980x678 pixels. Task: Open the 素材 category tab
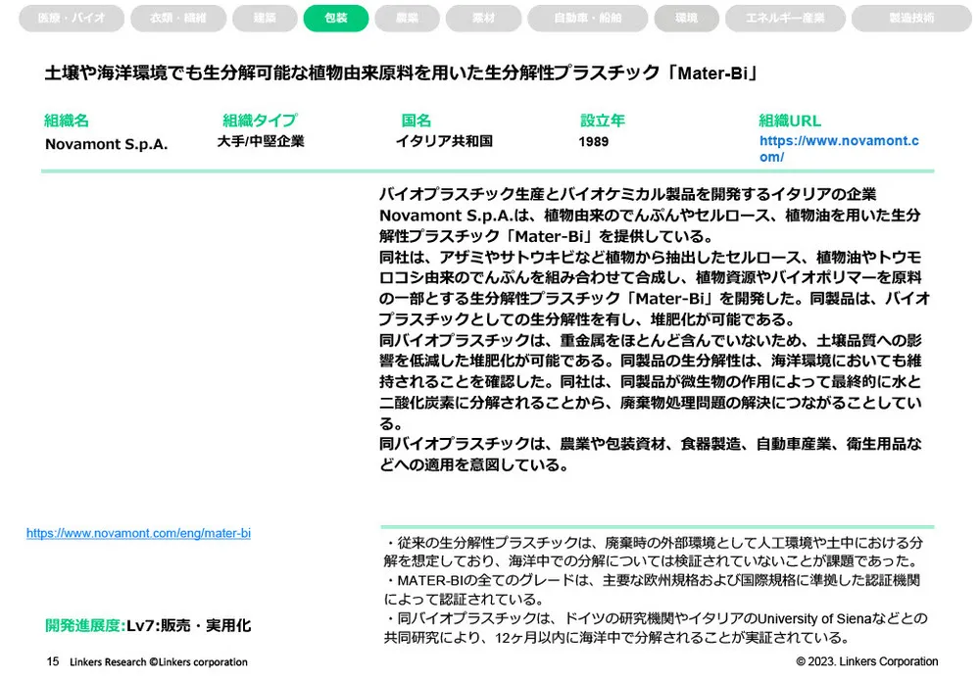tap(482, 18)
